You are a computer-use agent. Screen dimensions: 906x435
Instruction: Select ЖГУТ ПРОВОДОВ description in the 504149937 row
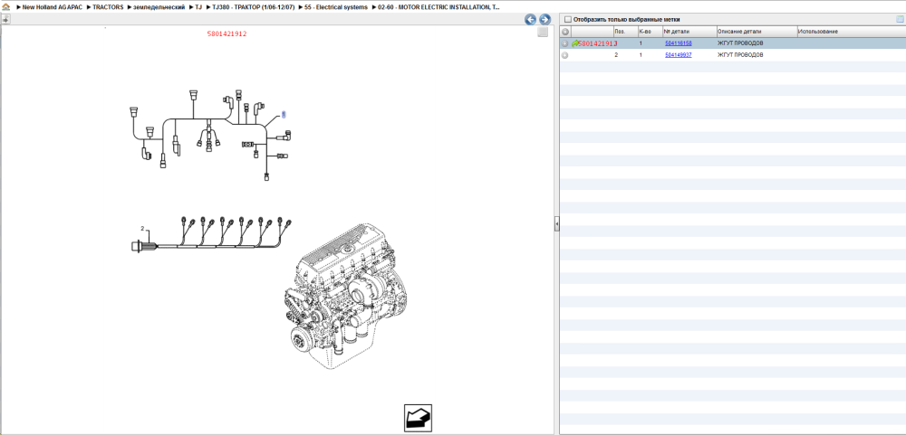point(740,55)
